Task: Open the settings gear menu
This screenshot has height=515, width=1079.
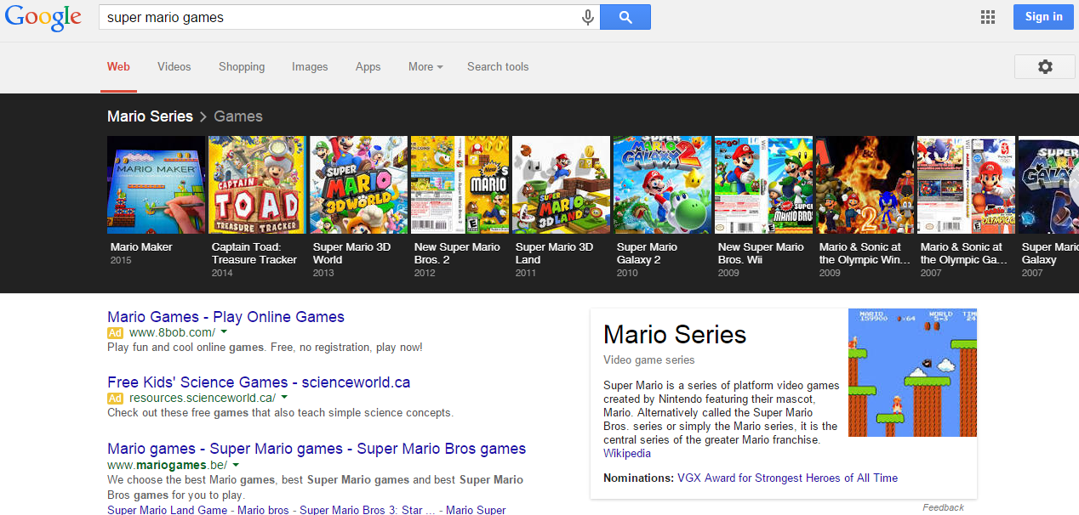Action: click(x=1044, y=67)
